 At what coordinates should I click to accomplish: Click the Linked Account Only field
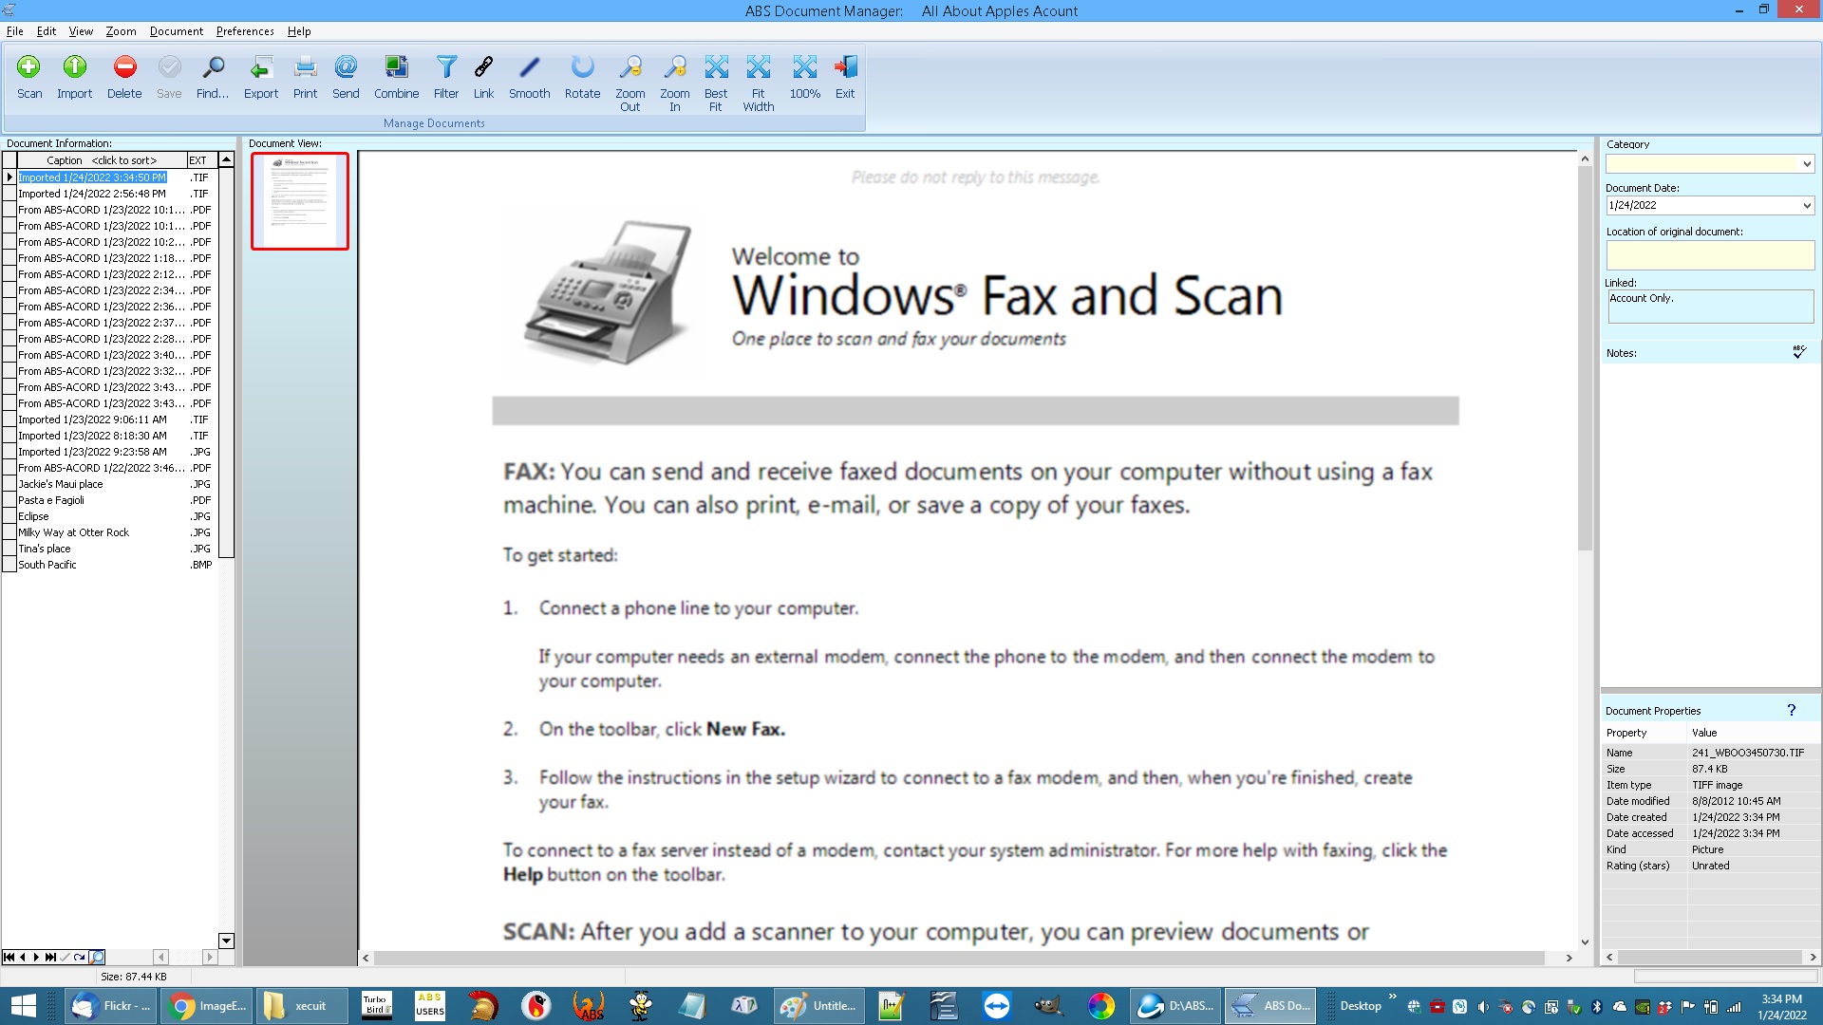tap(1710, 307)
